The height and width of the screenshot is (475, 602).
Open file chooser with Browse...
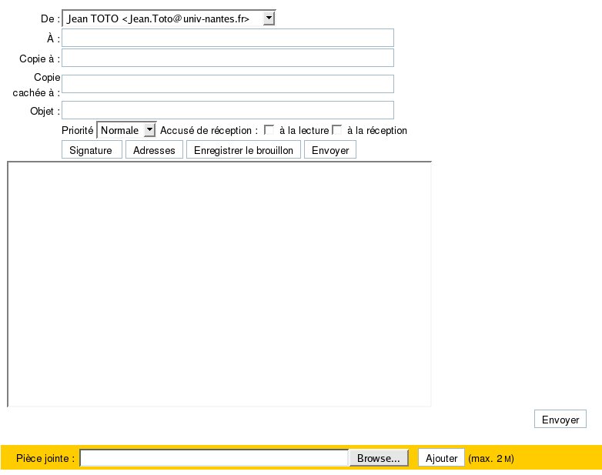coord(379,458)
